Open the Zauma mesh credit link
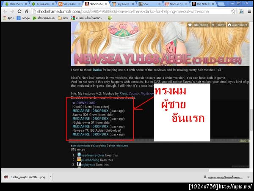The height and width of the screenshot is (191, 254). click(134, 94)
